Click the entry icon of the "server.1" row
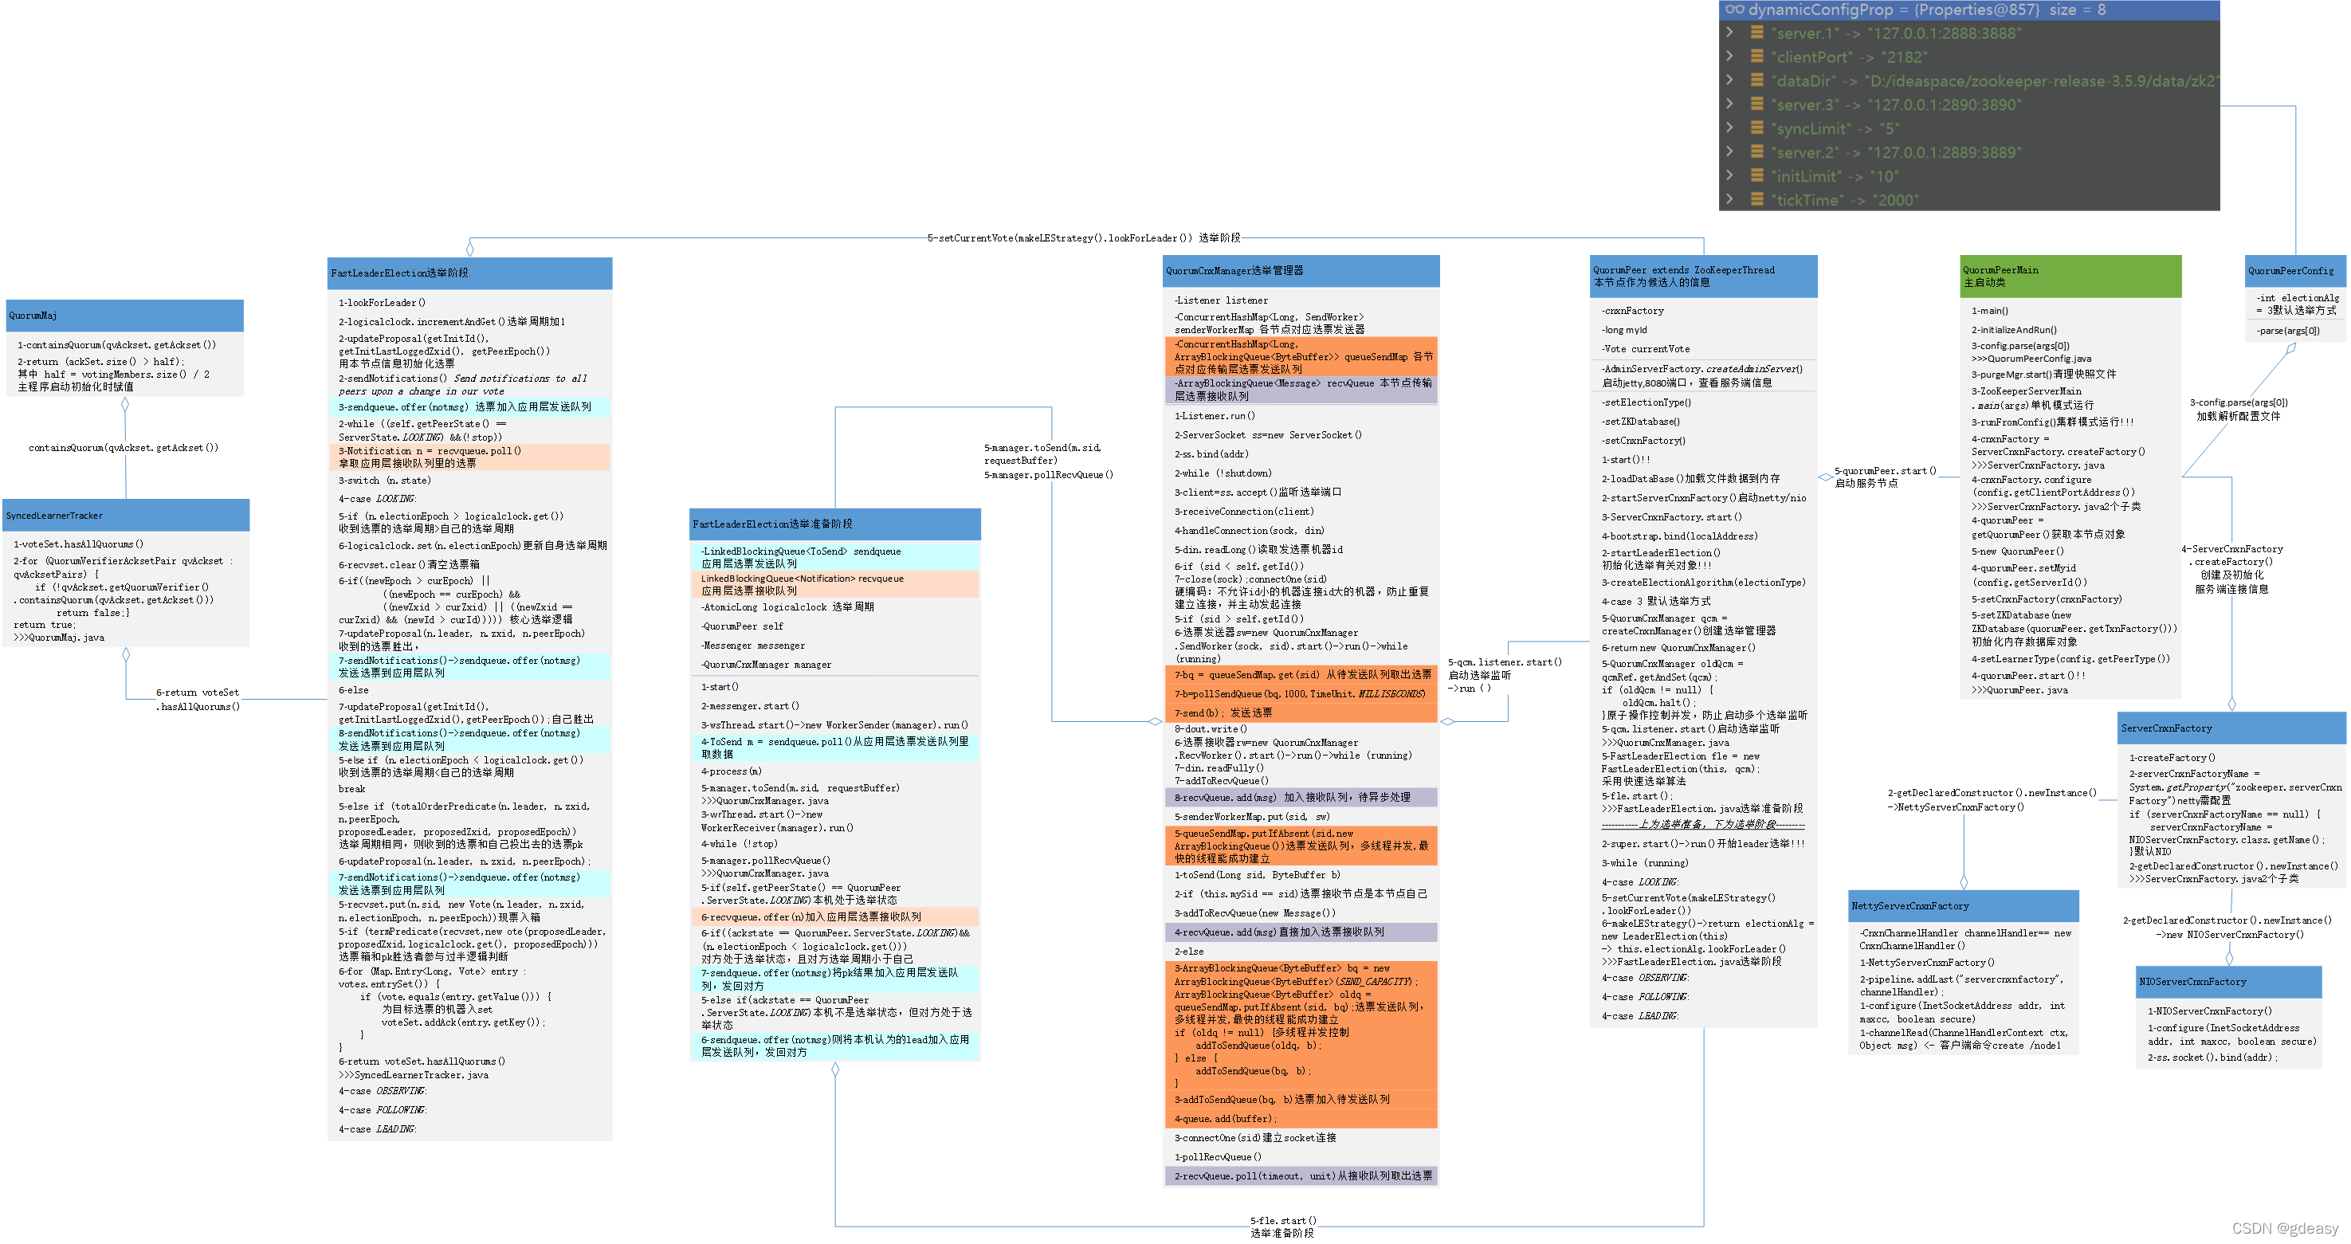 click(x=1756, y=33)
